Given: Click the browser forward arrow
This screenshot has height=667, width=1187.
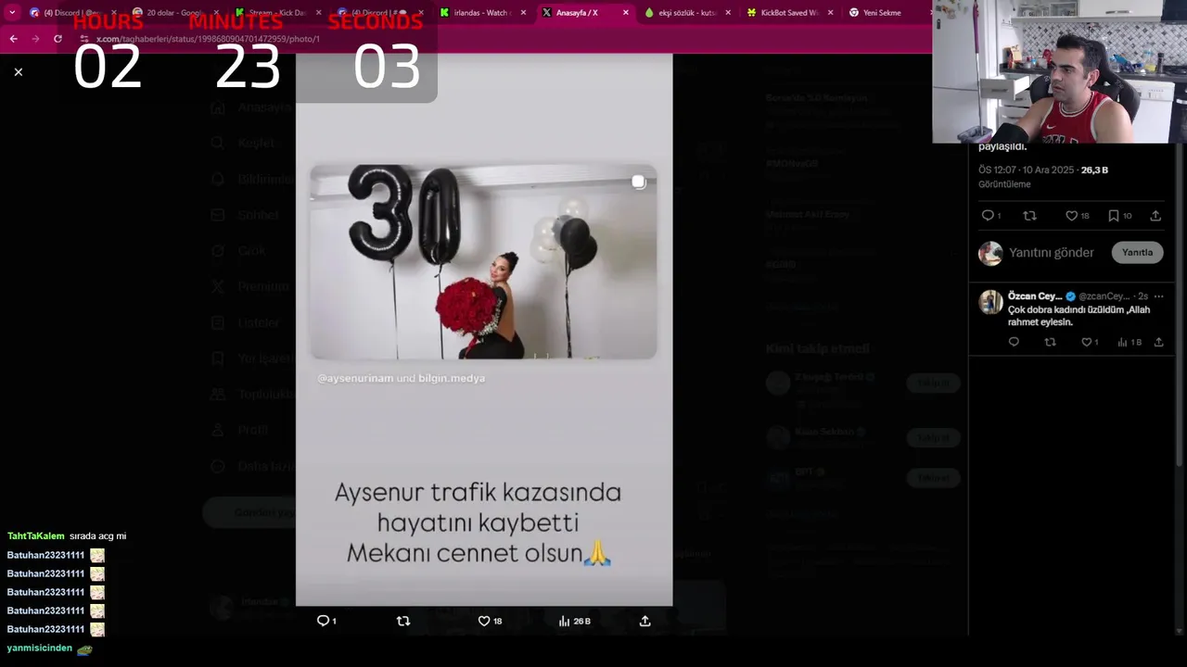Looking at the screenshot, I should click(35, 39).
